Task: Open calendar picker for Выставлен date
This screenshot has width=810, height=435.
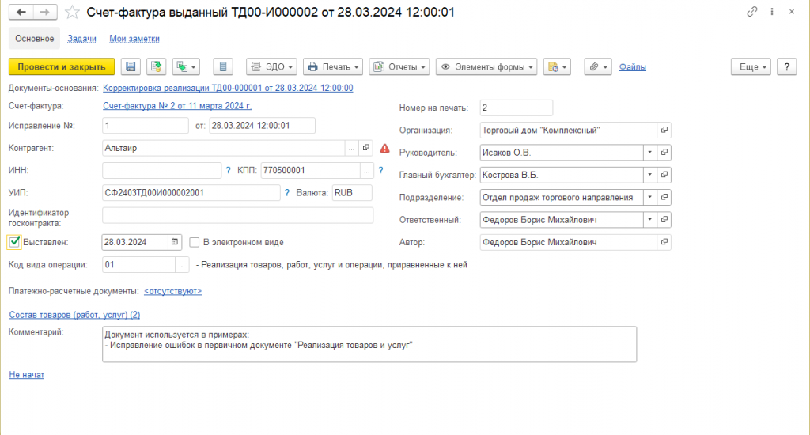Action: [175, 242]
